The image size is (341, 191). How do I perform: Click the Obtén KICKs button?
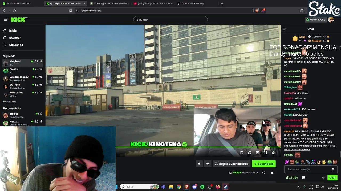(x=316, y=20)
